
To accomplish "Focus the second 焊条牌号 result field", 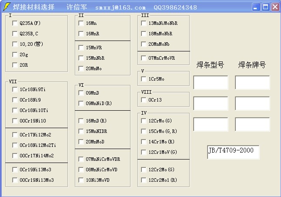I will point(252,103).
